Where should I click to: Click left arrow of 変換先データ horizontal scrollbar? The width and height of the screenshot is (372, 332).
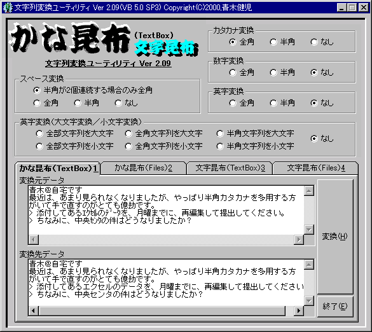34,310
